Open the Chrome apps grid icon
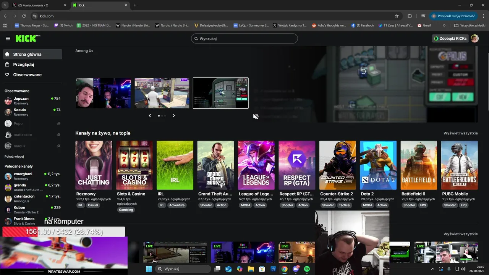This screenshot has height=275, width=489. (5, 26)
